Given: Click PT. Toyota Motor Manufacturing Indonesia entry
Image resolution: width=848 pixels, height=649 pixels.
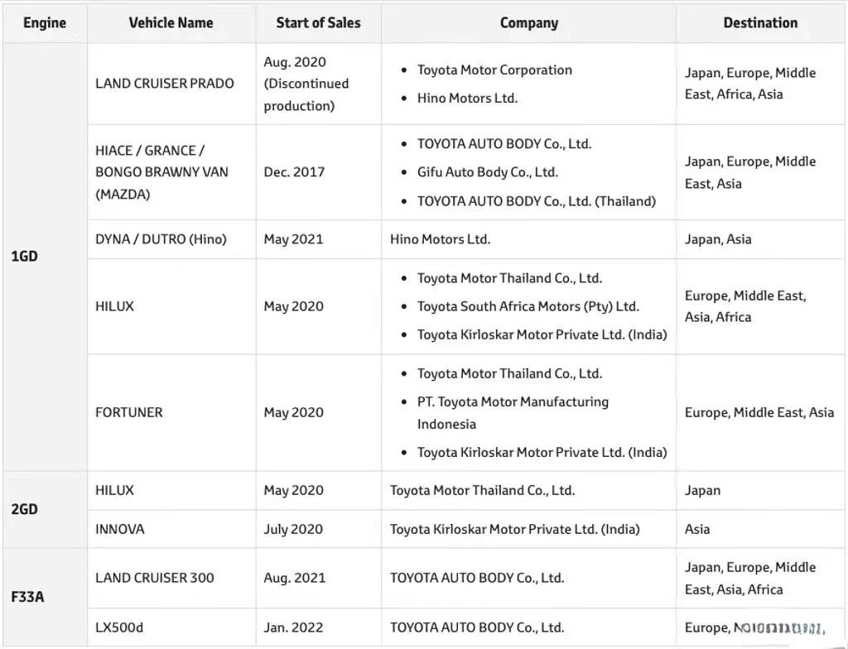Looking at the screenshot, I should click(513, 412).
